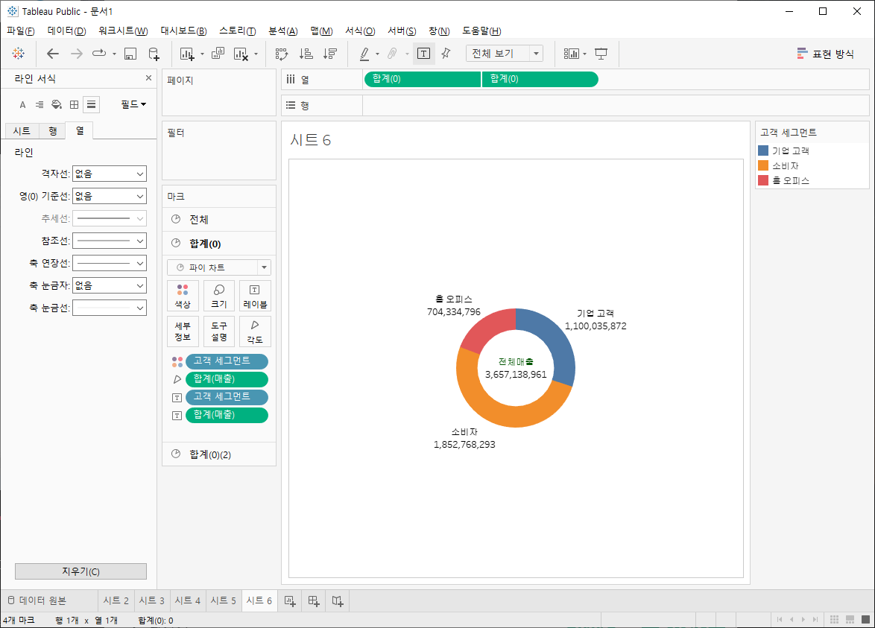This screenshot has width=875, height=628.
Task: Click the 레이블 label card button
Action: tap(255, 296)
